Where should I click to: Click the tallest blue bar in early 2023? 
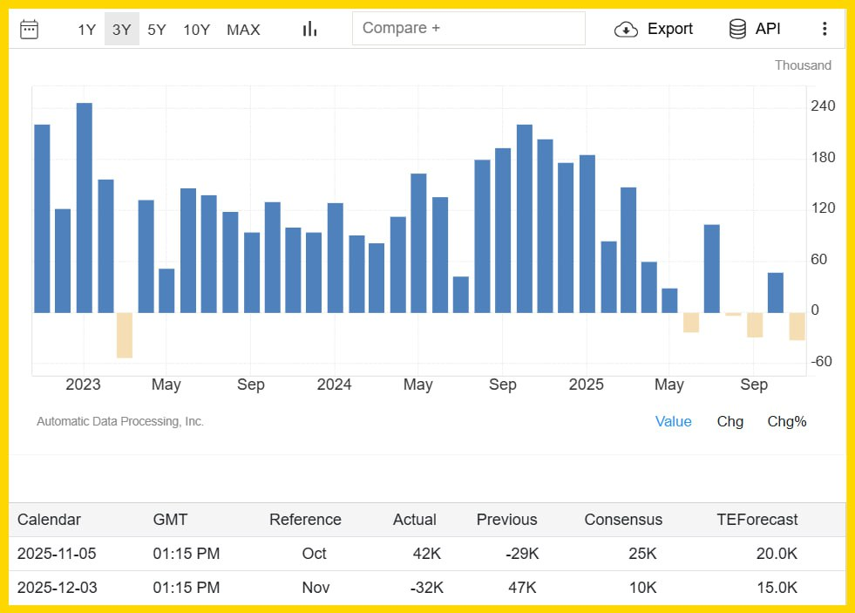[x=85, y=208]
